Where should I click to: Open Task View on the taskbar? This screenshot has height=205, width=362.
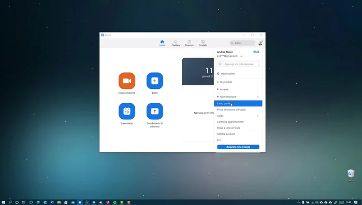(x=23, y=202)
